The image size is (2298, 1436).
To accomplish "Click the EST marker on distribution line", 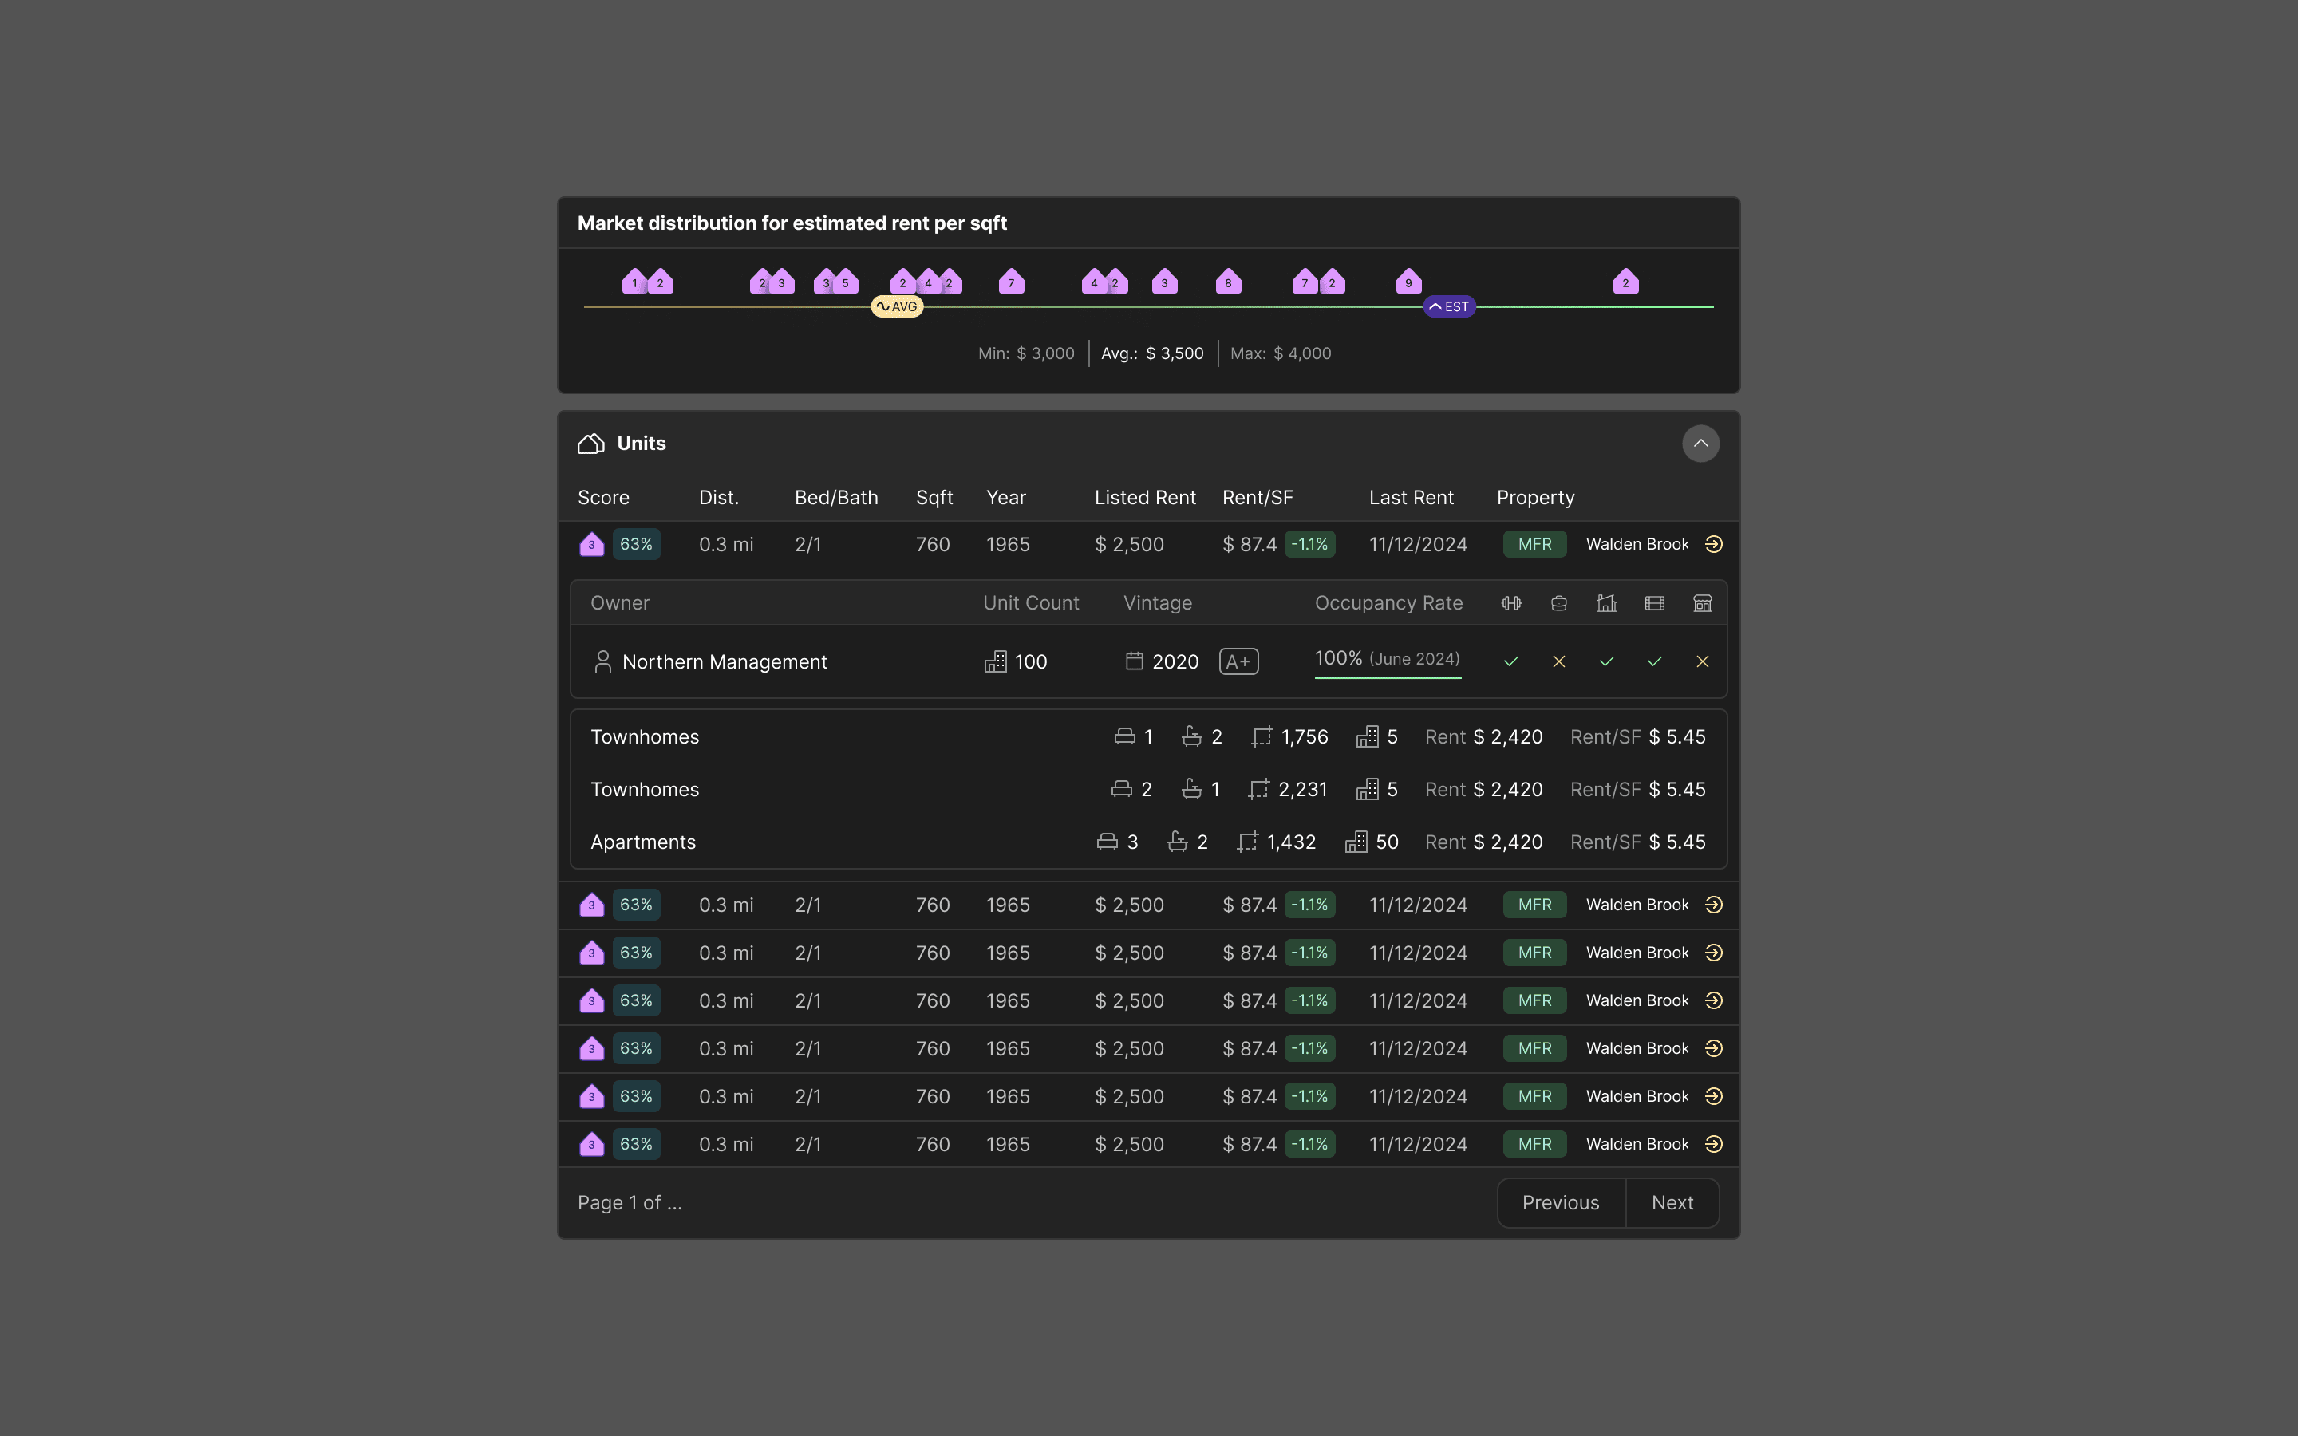I will point(1449,307).
